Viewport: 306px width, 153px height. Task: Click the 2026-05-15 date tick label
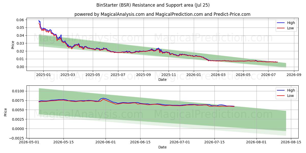[63, 142]
